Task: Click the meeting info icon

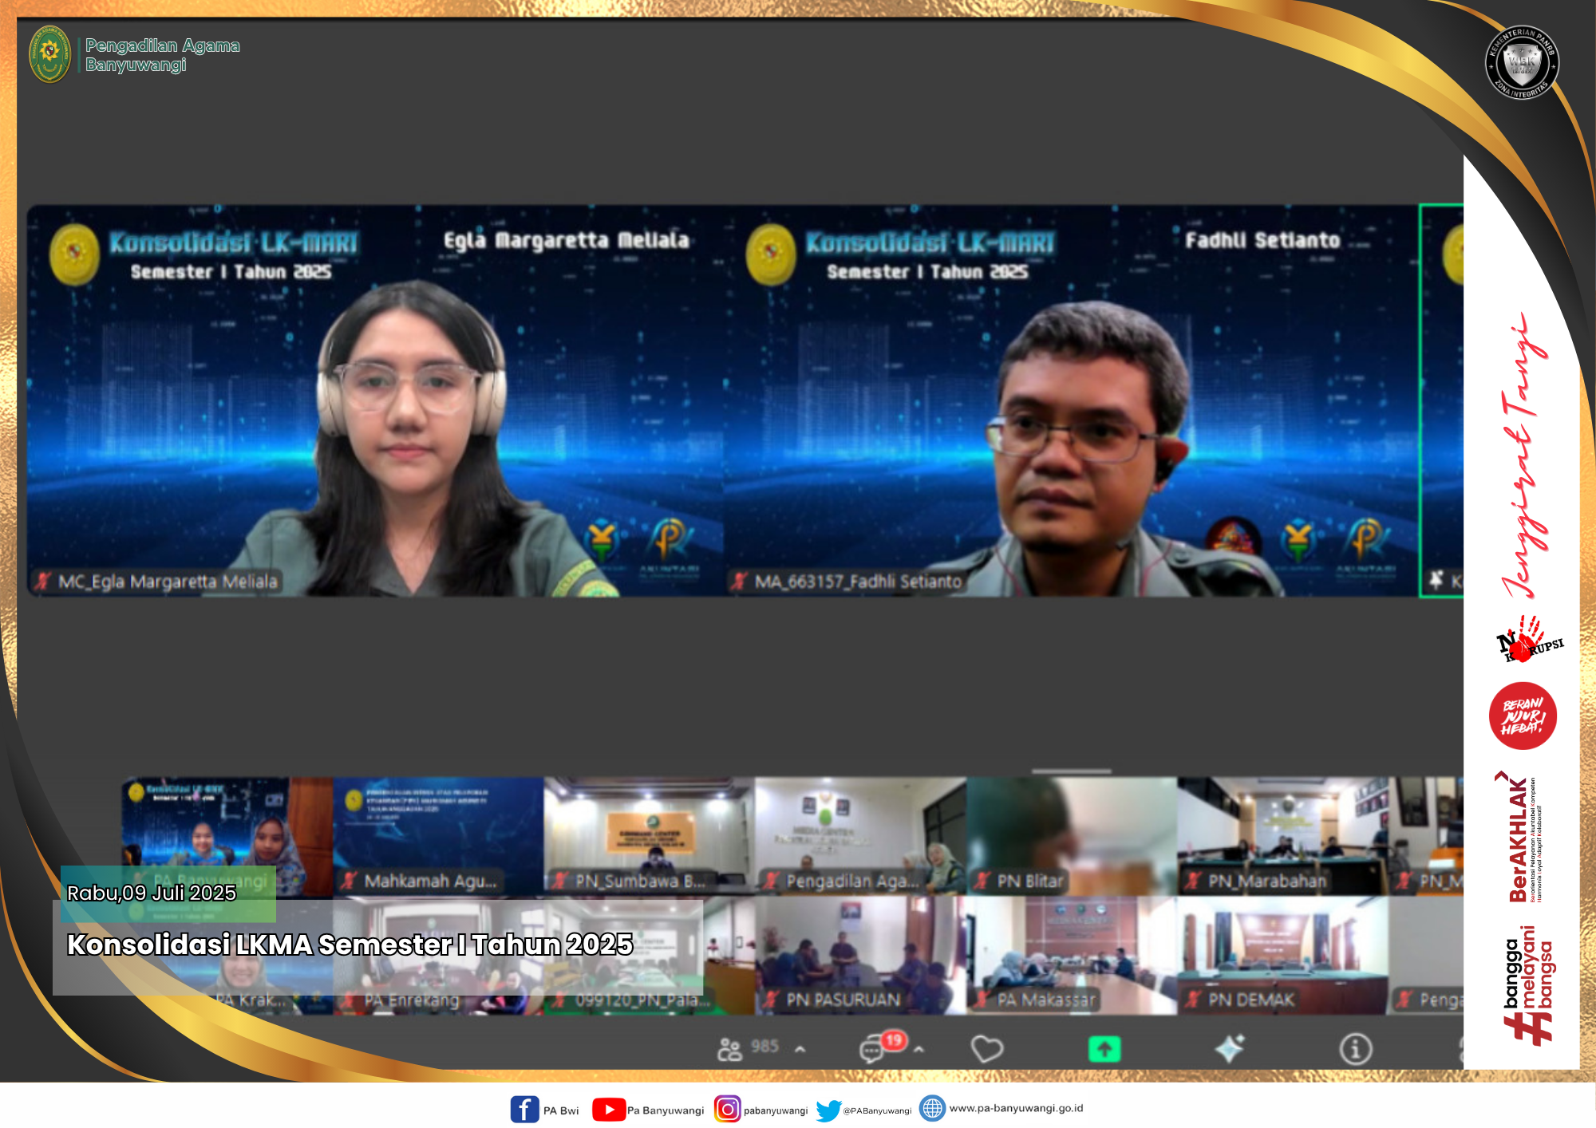Action: (1355, 1049)
